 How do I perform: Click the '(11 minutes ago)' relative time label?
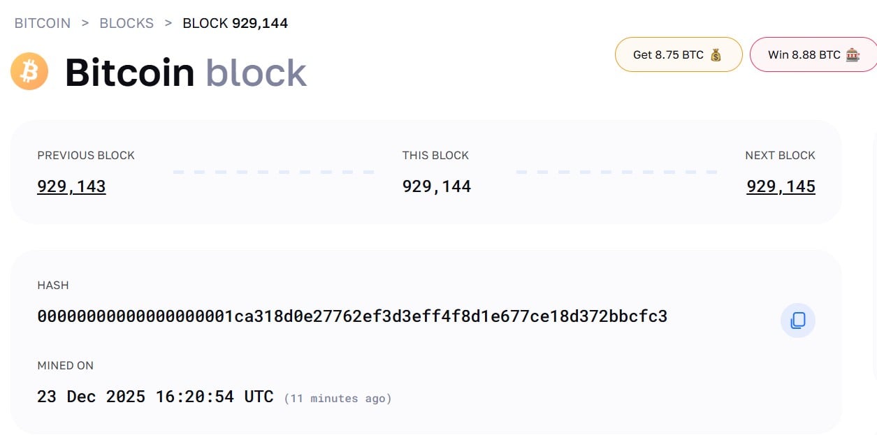(338, 397)
